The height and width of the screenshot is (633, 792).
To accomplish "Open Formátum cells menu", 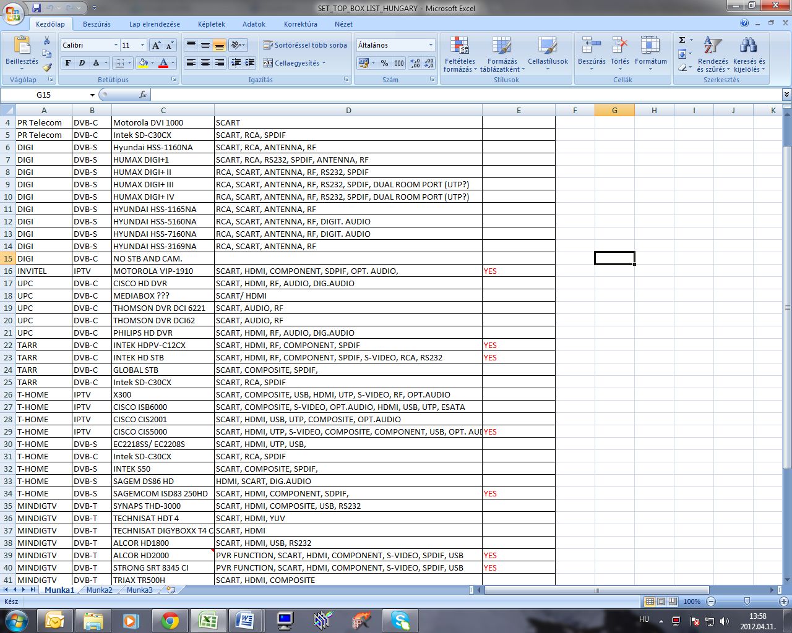I will point(651,53).
